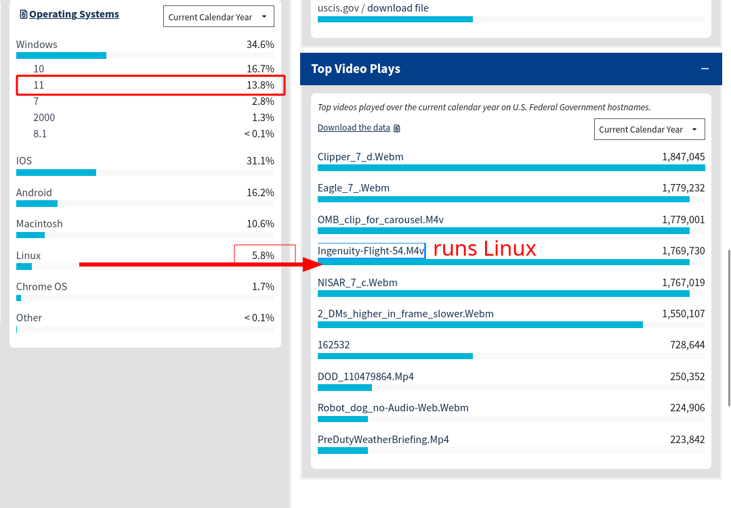731x508 pixels.
Task: Click the document icon after Download the data
Action: [x=397, y=128]
